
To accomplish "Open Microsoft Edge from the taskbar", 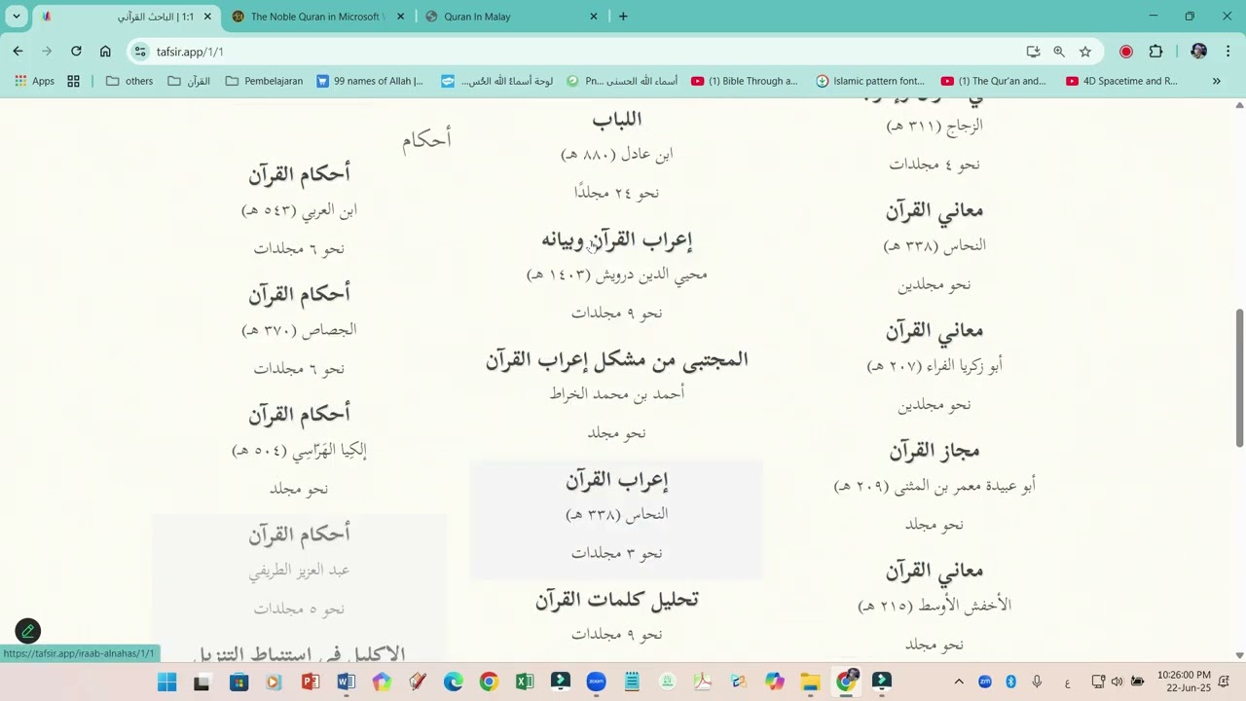I will coord(454,682).
